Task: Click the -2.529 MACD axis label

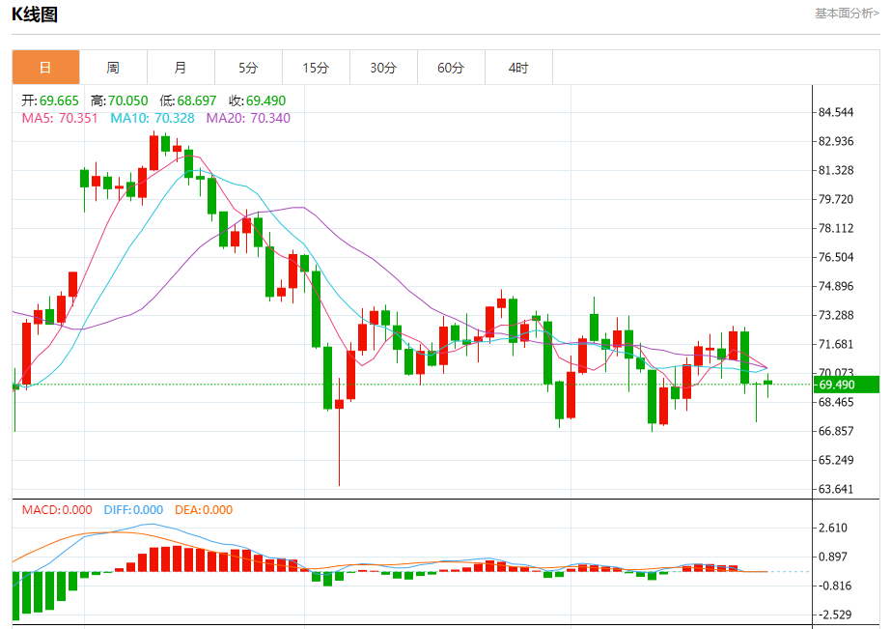Action: (x=834, y=615)
